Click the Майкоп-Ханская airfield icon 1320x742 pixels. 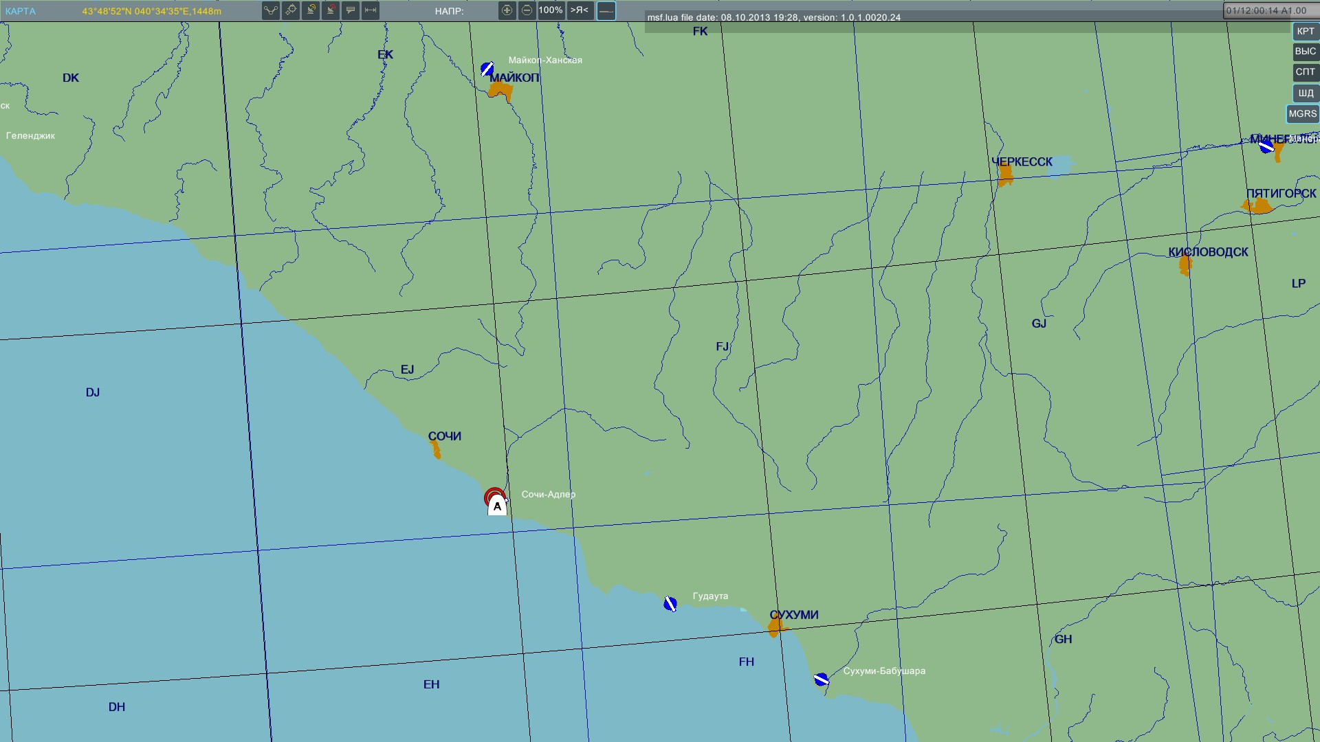[x=487, y=69]
